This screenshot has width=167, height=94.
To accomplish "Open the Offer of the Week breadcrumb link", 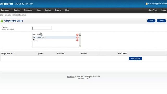I will pos(20,15).
